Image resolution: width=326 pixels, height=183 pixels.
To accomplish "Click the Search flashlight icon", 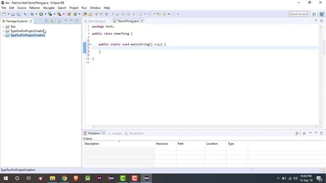I will pos(96,14).
